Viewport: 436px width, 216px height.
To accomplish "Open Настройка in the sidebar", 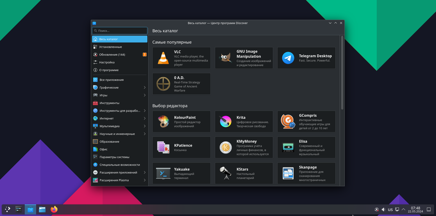I will (119, 62).
